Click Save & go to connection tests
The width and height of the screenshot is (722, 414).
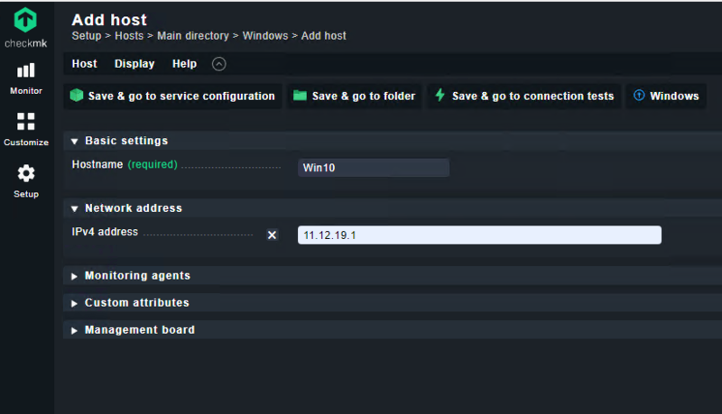pyautogui.click(x=523, y=96)
